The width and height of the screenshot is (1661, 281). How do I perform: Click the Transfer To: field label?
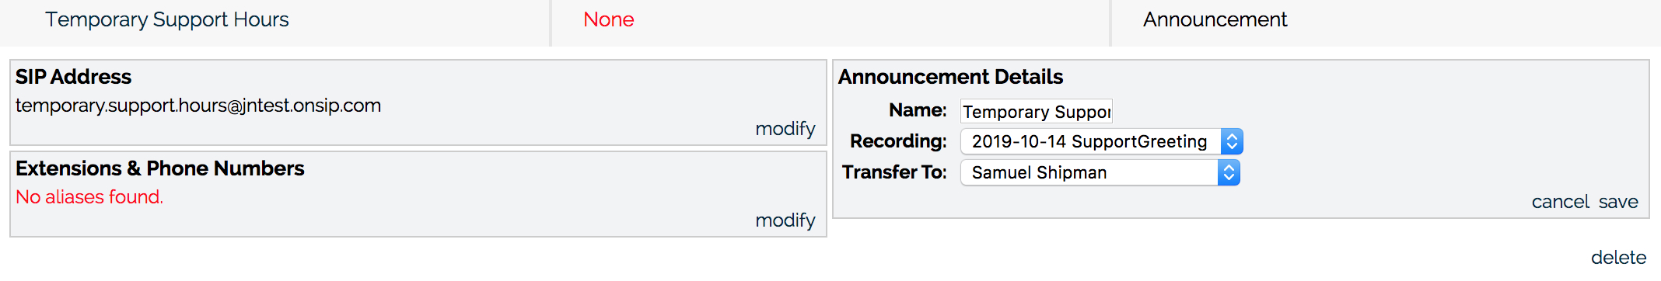[x=894, y=172]
